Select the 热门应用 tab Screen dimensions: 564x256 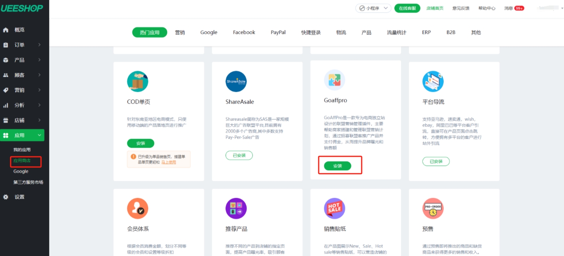coord(149,32)
